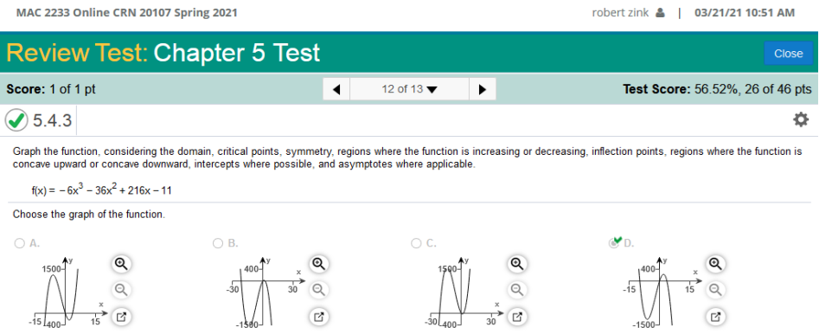Zoom in on graph C

click(516, 264)
